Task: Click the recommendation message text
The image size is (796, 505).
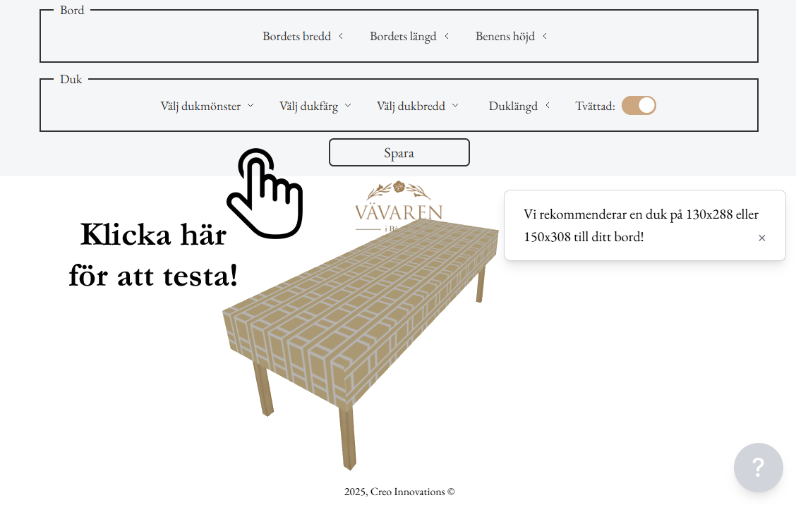Action: 641,226
